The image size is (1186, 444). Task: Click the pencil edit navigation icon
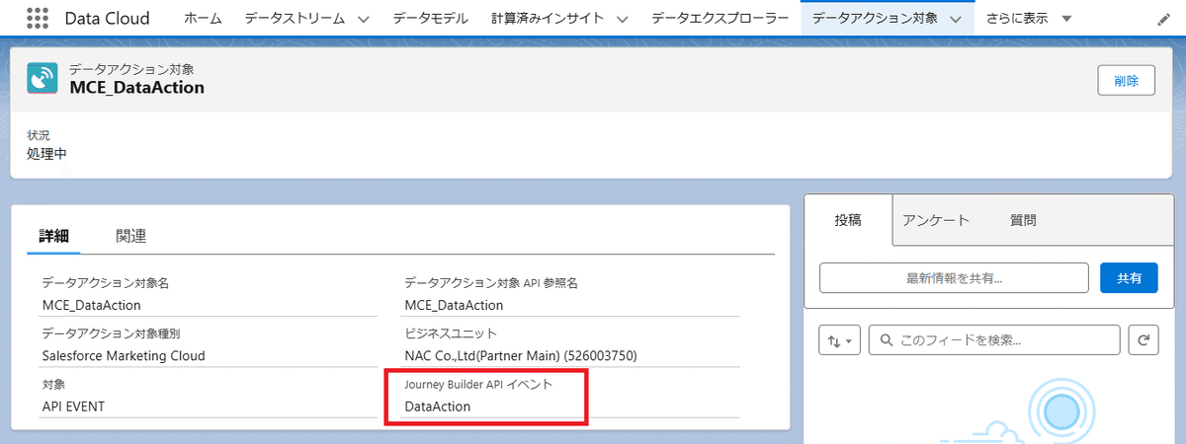(x=1163, y=19)
